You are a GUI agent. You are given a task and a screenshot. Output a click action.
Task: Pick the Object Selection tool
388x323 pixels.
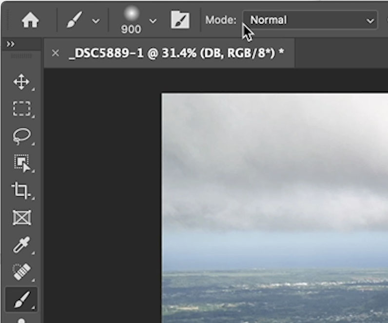22,163
